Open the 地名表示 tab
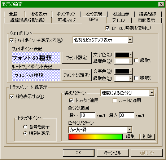 coord(39,14)
